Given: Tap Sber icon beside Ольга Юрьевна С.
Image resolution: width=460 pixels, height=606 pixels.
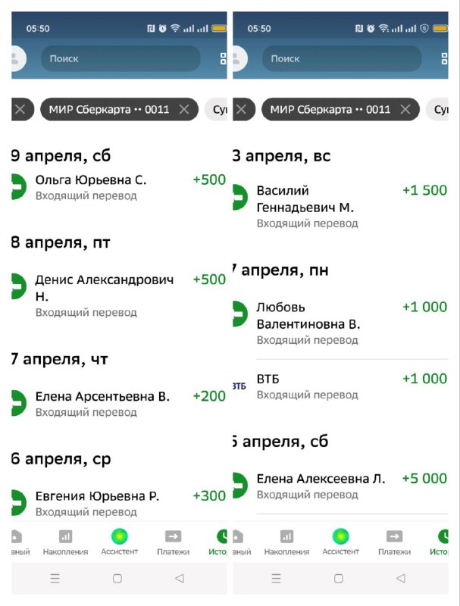Looking at the screenshot, I should coord(18,187).
